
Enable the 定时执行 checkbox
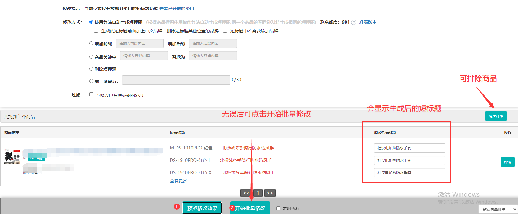pos(278,208)
